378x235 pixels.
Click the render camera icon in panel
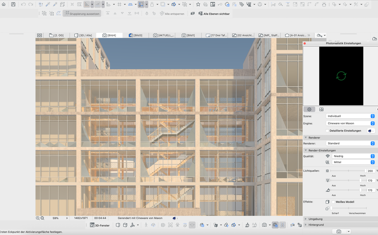(x=339, y=231)
